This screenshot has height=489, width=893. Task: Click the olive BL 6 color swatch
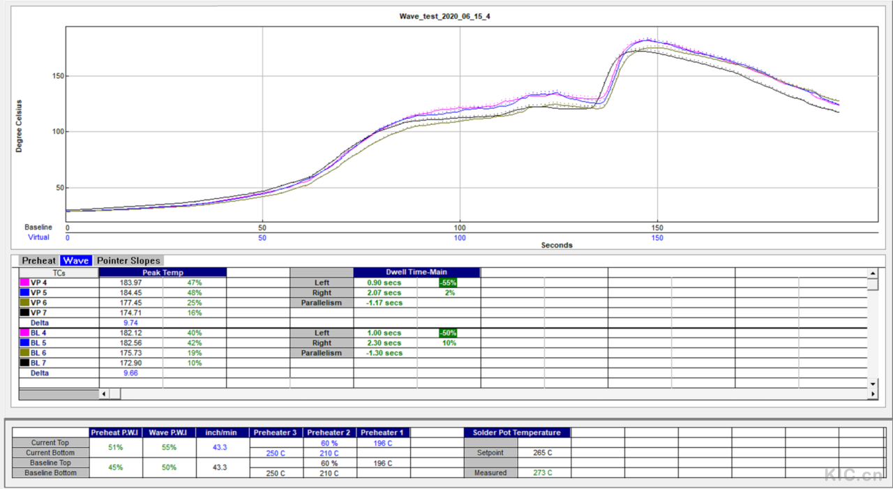click(24, 353)
